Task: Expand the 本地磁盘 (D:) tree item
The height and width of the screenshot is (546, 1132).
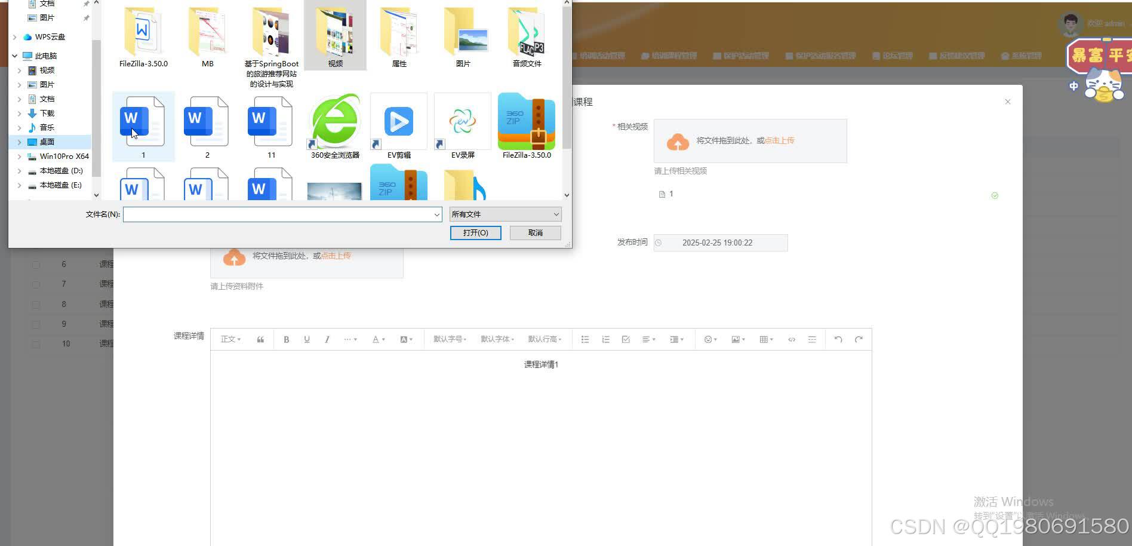Action: pyautogui.click(x=20, y=171)
